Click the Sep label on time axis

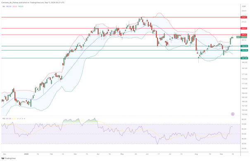[221, 154]
